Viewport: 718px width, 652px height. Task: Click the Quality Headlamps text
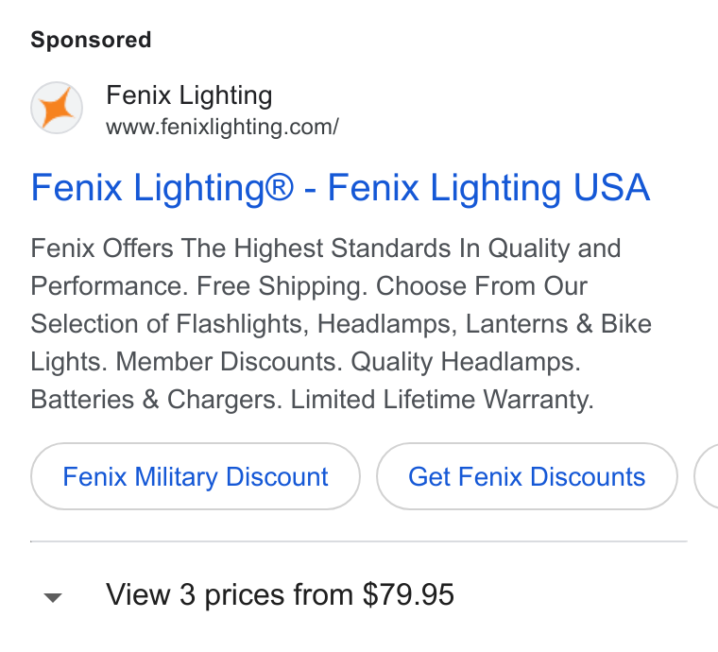click(466, 362)
